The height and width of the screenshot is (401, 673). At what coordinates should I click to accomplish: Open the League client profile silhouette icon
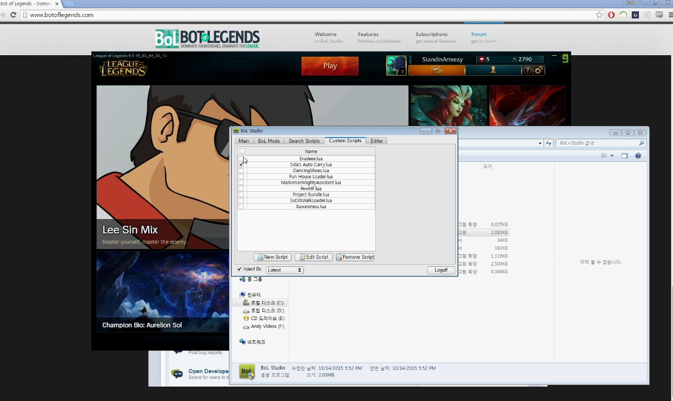[493, 70]
